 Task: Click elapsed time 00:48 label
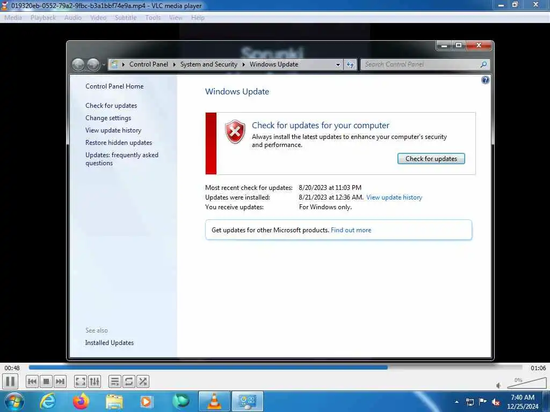coord(12,368)
